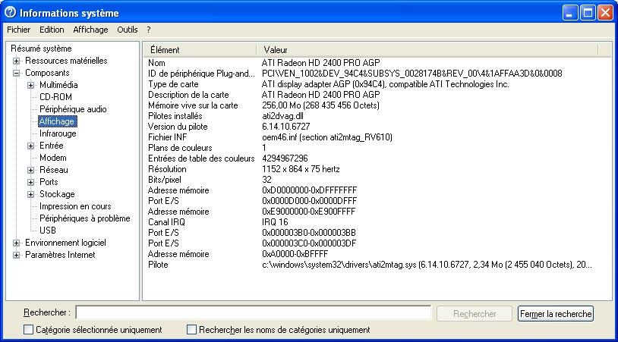The width and height of the screenshot is (618, 342).
Task: Select the Bits/pixel row
Action: [377, 180]
